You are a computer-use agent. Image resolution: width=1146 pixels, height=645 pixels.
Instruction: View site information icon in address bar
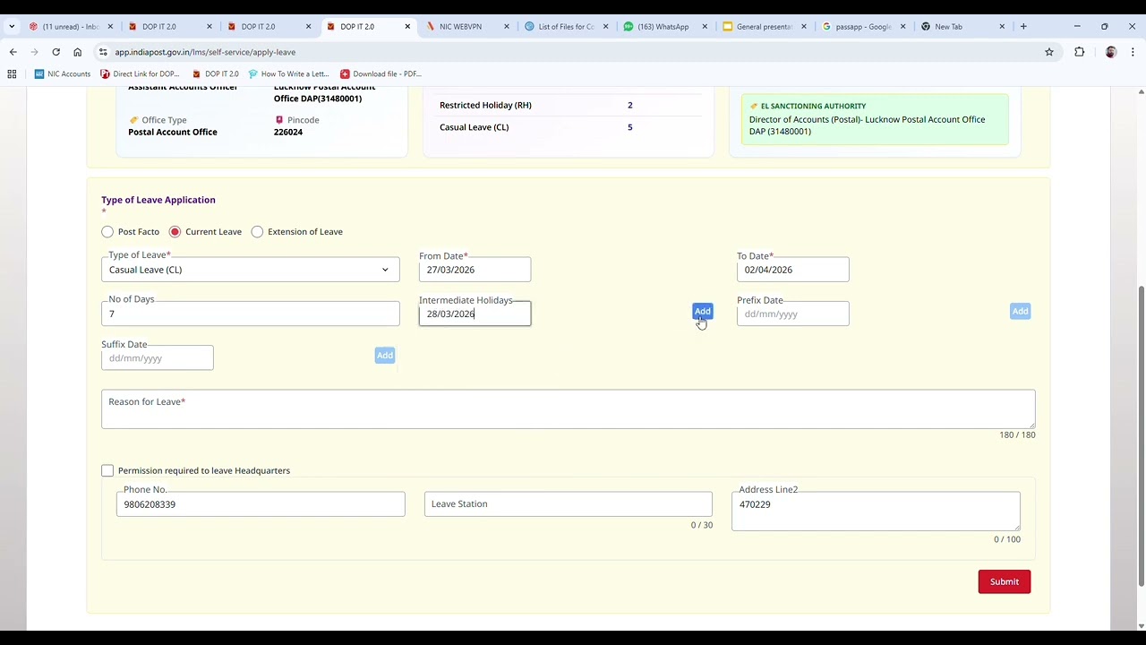coord(103,52)
